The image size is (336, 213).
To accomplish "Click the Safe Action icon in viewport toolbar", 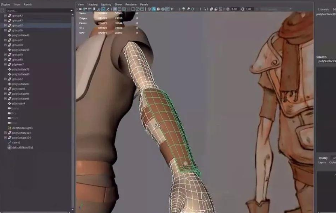I will 137,9.
